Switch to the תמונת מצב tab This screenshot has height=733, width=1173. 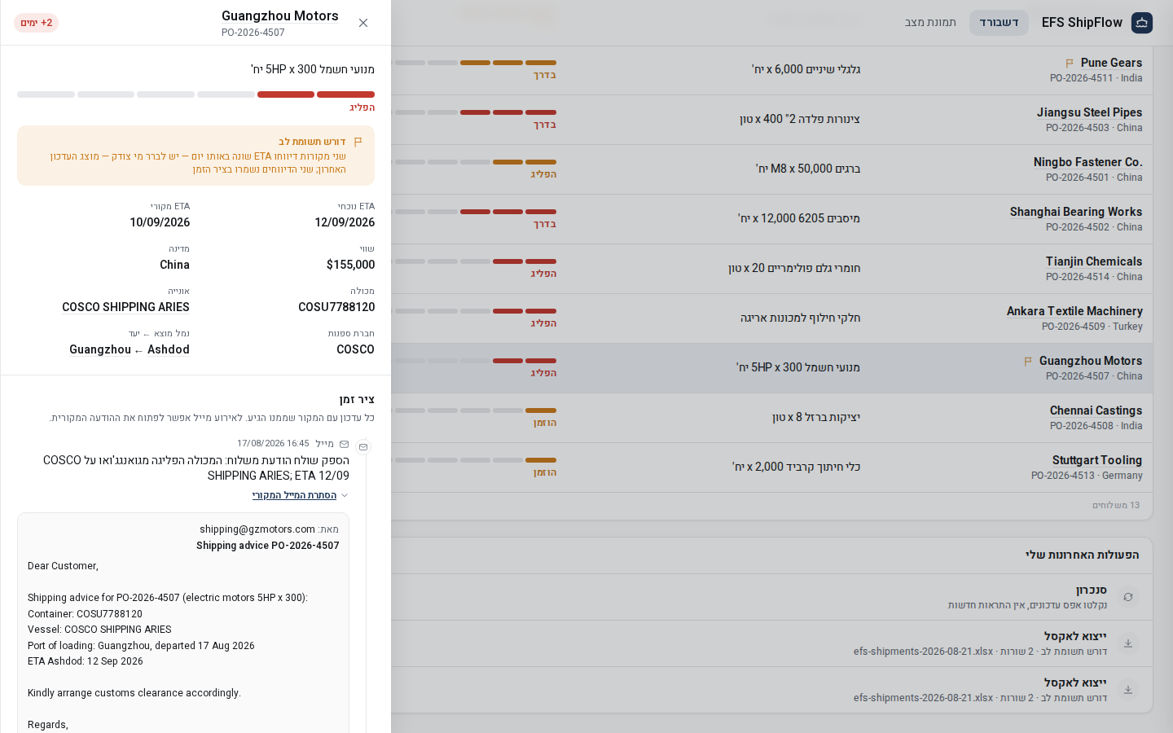click(930, 23)
